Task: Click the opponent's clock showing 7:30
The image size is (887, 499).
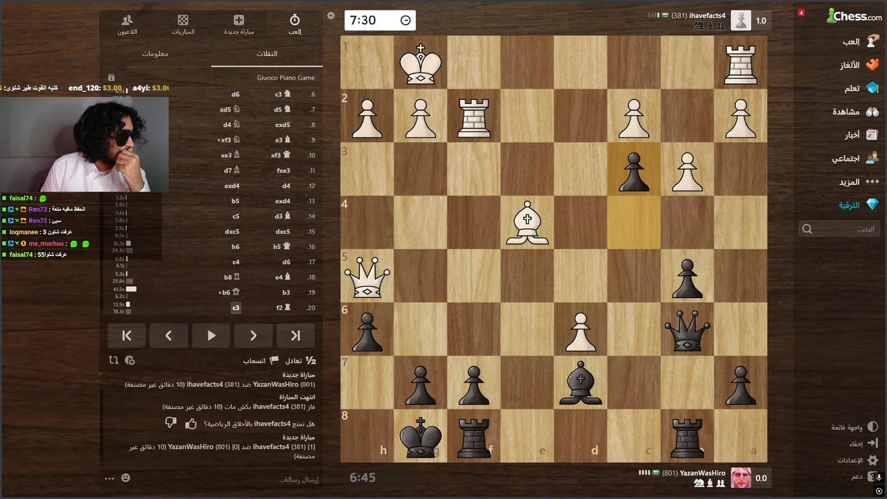Action: [x=380, y=20]
